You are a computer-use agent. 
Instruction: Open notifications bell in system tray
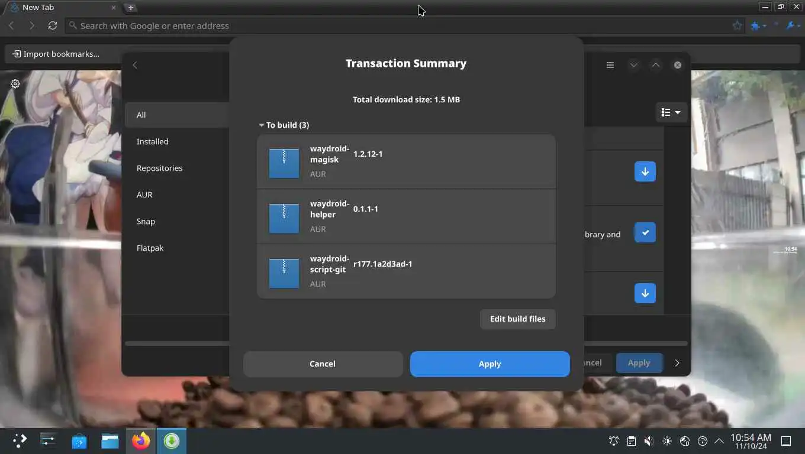tap(614, 441)
